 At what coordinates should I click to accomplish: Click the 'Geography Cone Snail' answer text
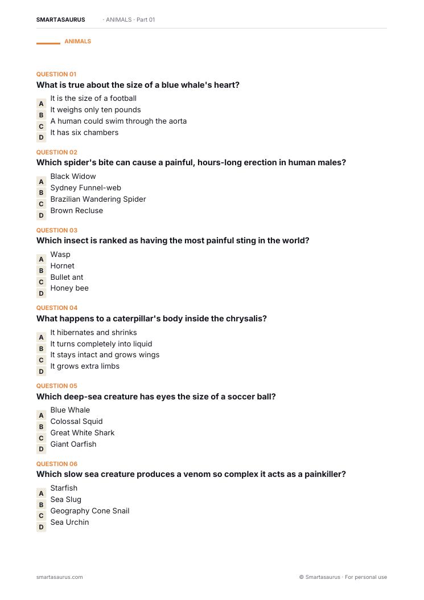click(x=90, y=511)
